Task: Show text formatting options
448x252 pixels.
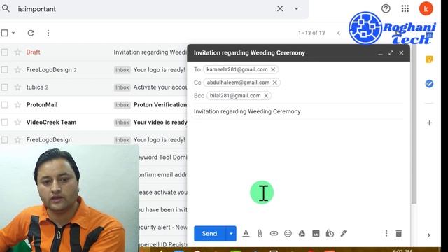Action: pos(246,233)
